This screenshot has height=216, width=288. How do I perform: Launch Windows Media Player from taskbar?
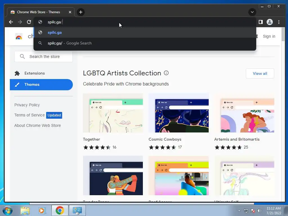click(x=42, y=210)
